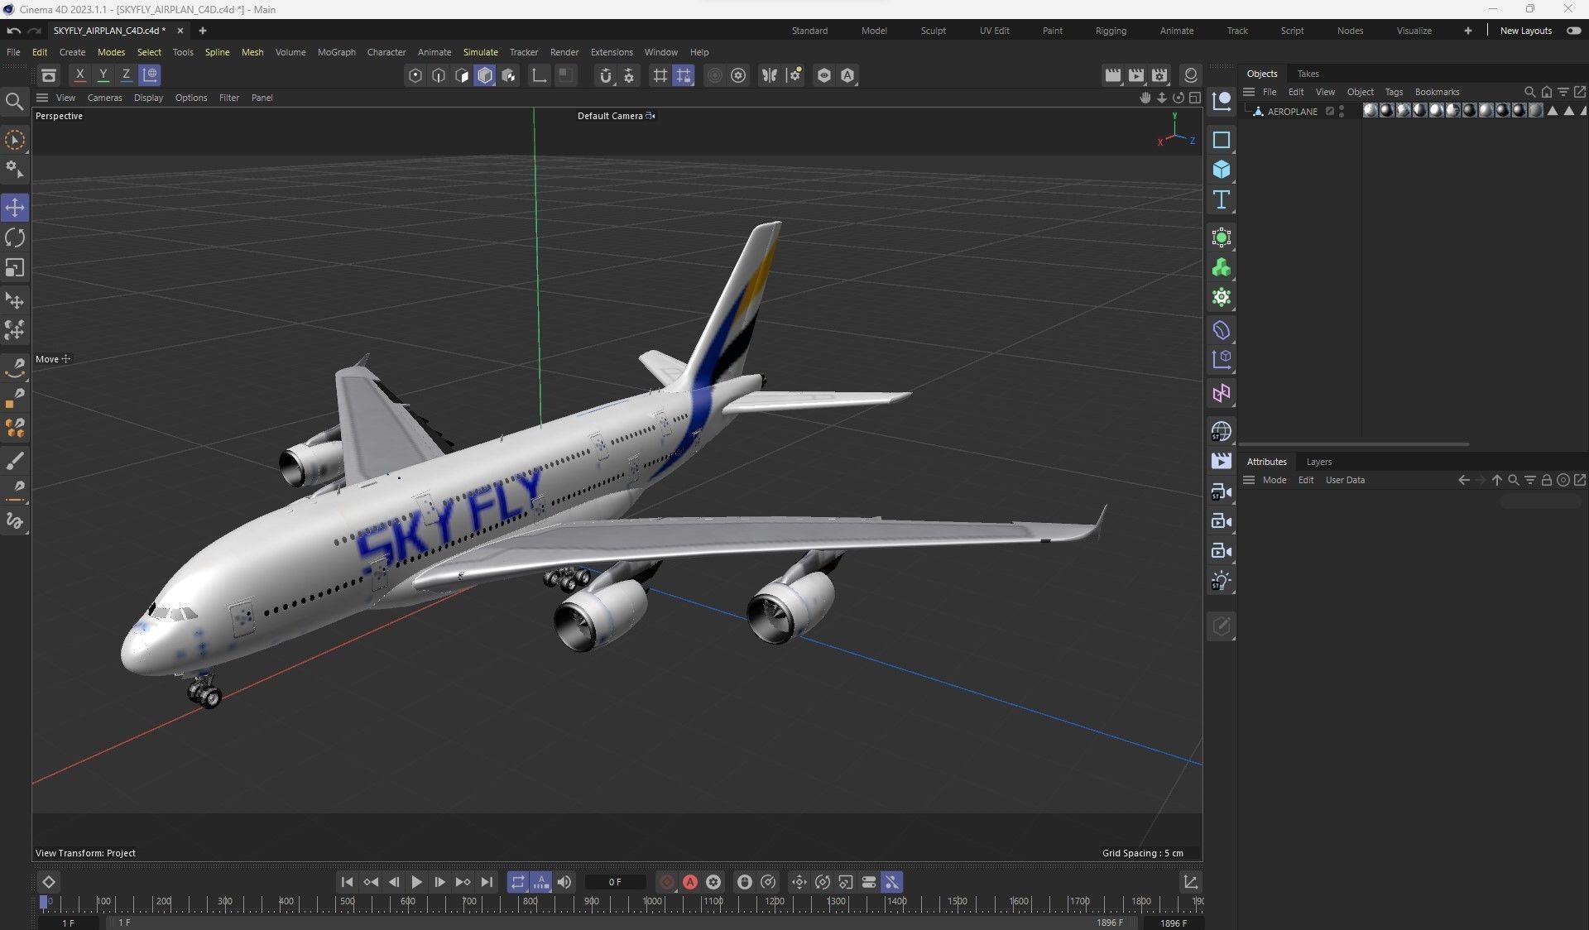This screenshot has width=1589, height=930.
Task: Select the Move tool in left toolbar
Action: coord(15,207)
